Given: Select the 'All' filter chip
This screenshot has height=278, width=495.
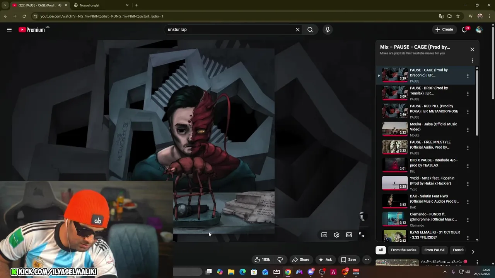Looking at the screenshot, I should click(381, 250).
